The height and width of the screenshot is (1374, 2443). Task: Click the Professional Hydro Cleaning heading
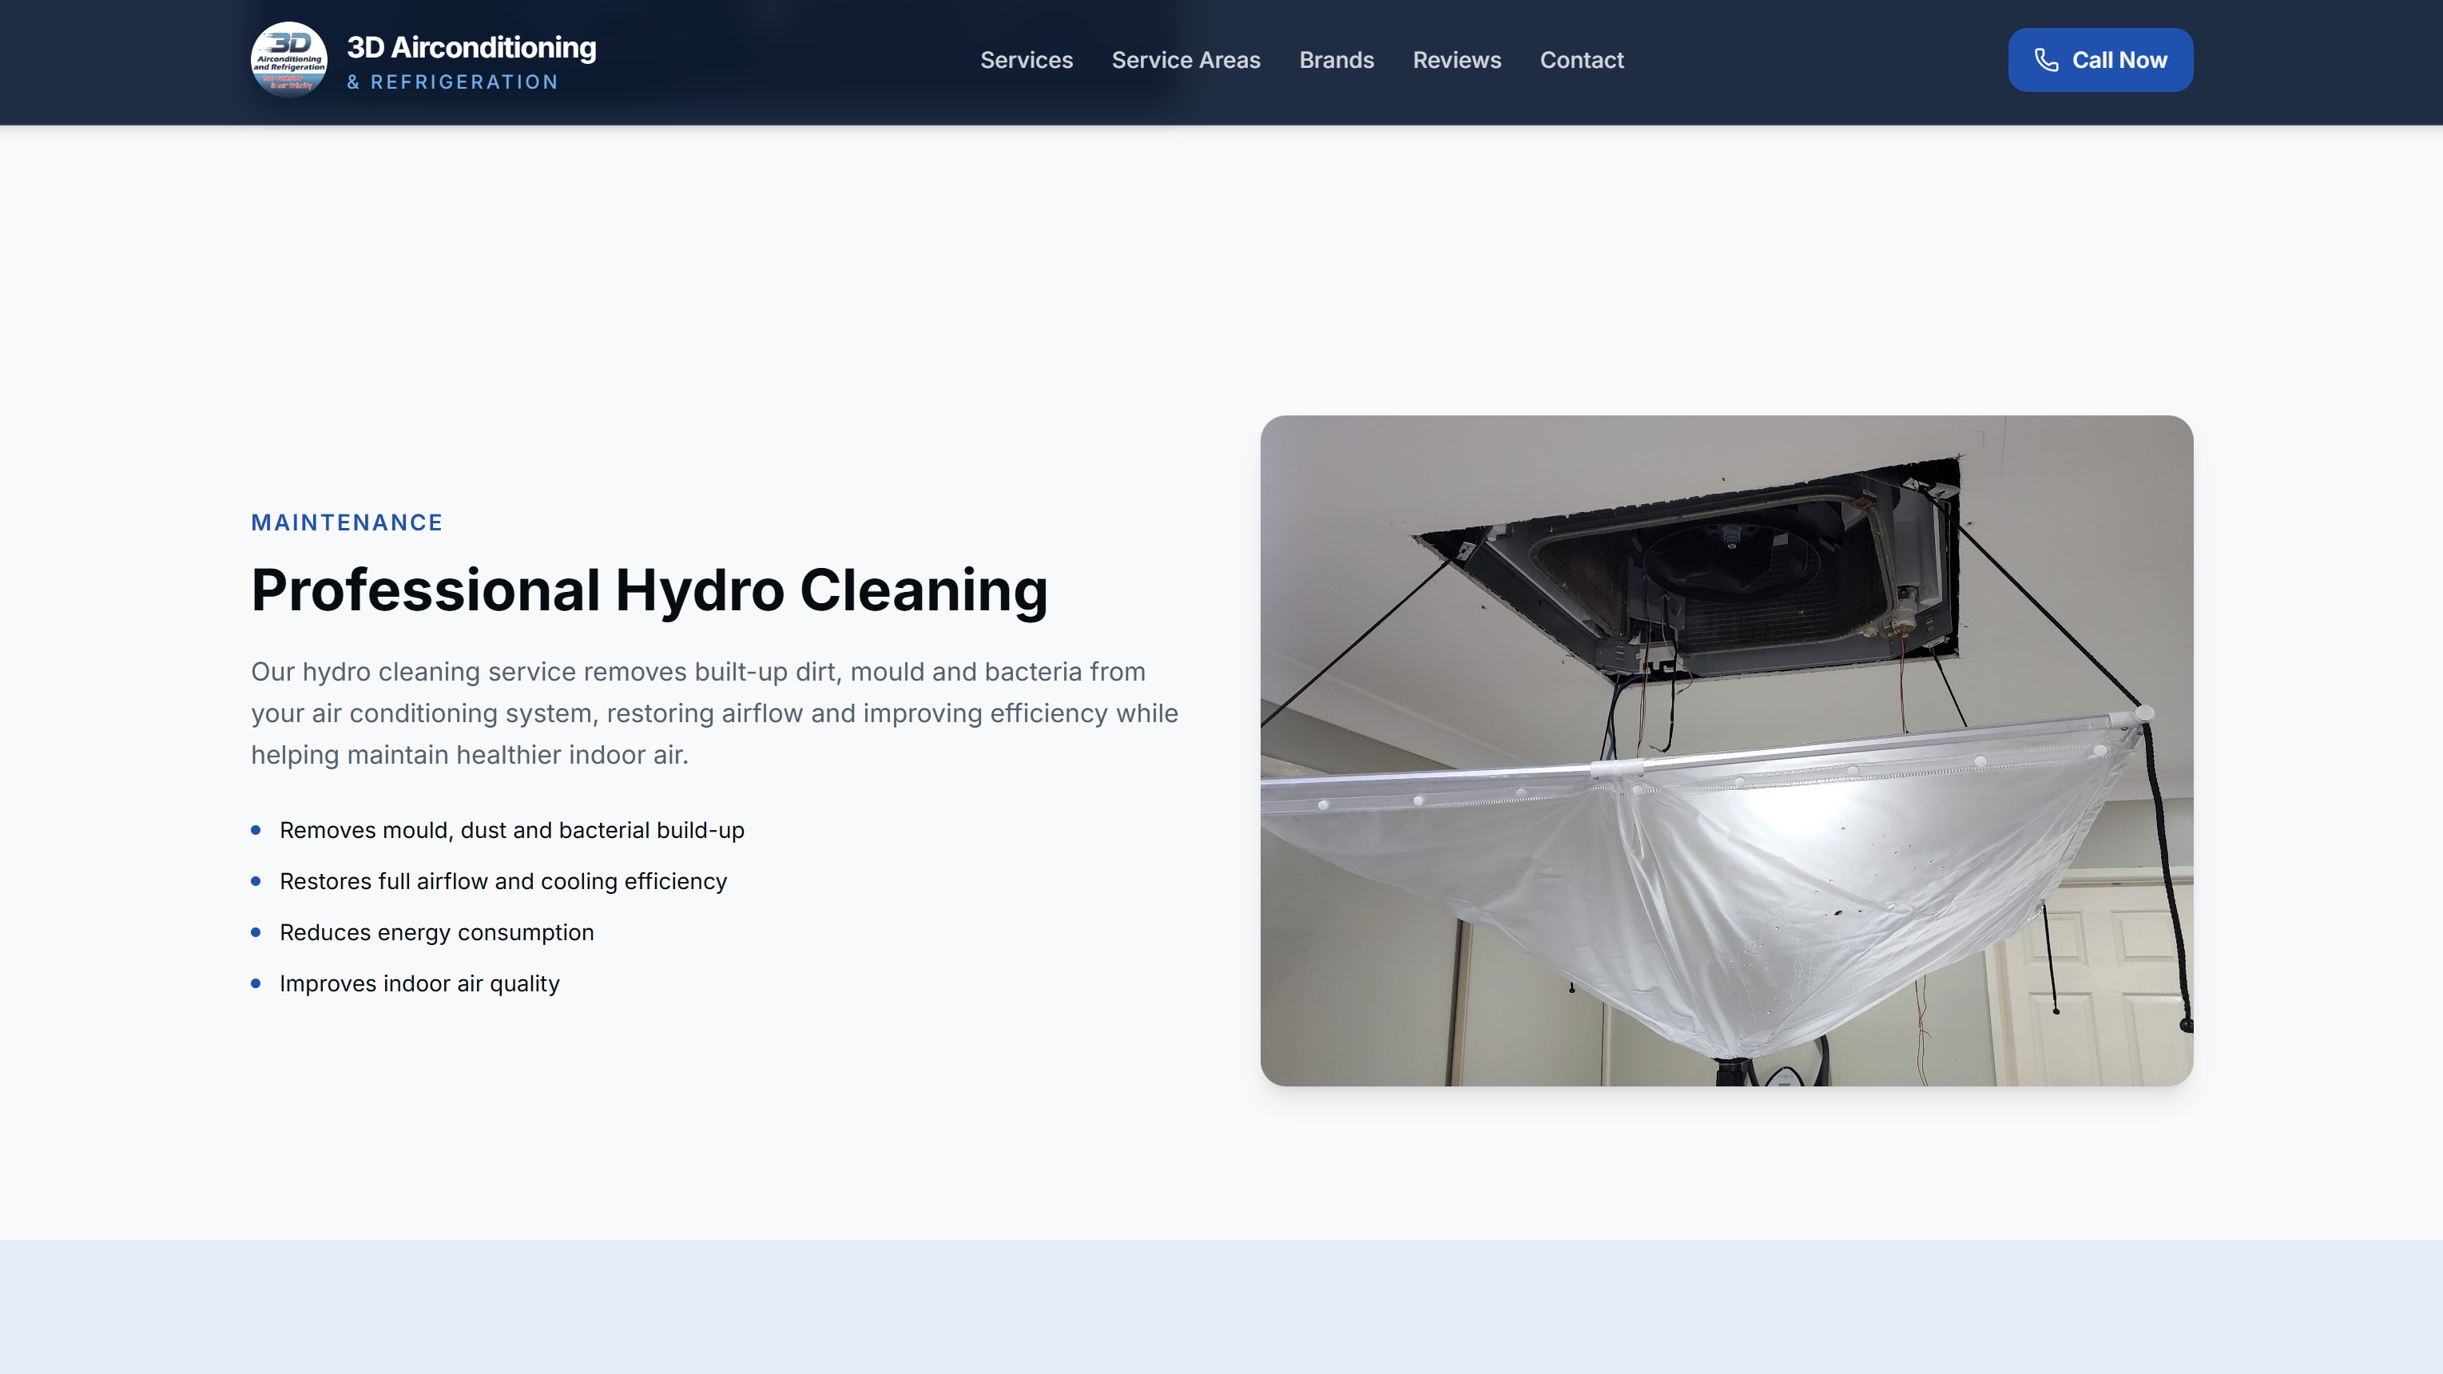[x=649, y=590]
